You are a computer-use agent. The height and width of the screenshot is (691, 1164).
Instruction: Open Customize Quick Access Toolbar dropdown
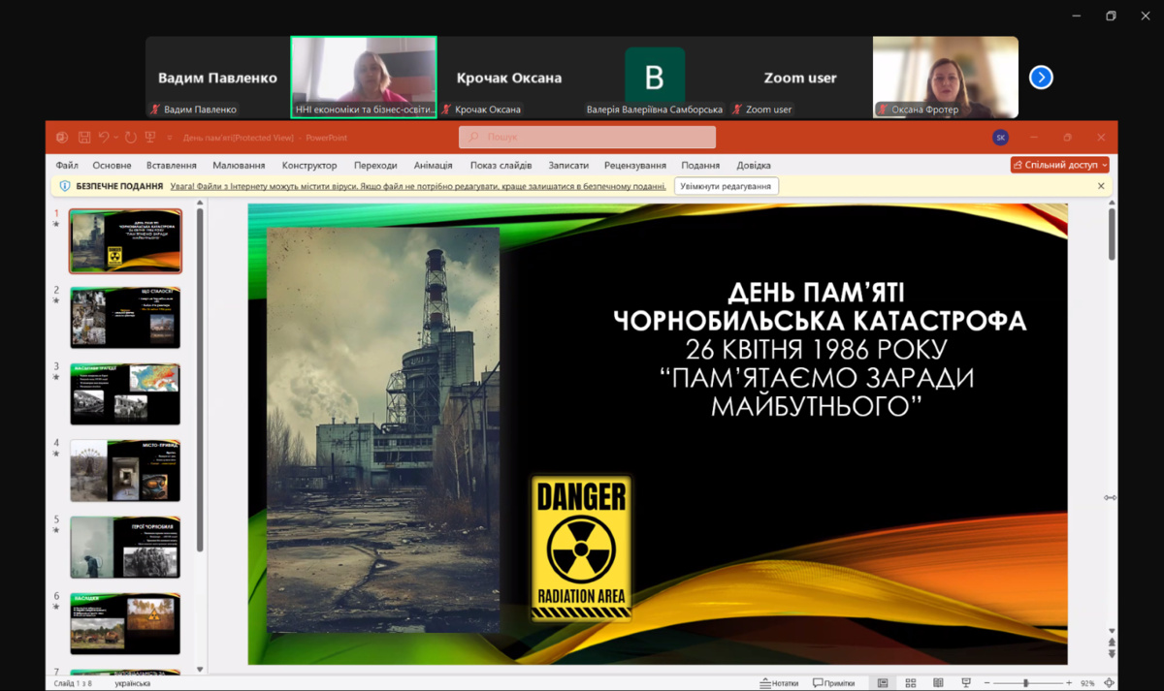tap(170, 138)
